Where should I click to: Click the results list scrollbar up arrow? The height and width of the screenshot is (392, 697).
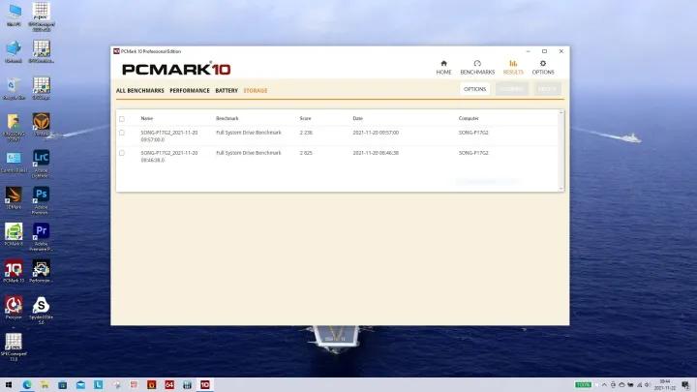(561, 112)
